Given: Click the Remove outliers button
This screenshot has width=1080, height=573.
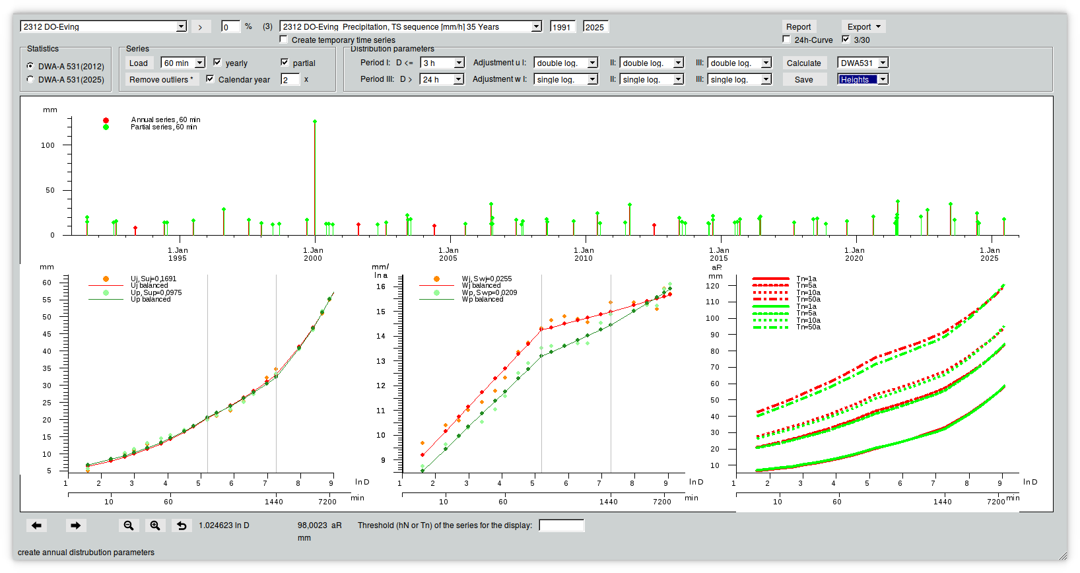Looking at the screenshot, I should point(161,79).
